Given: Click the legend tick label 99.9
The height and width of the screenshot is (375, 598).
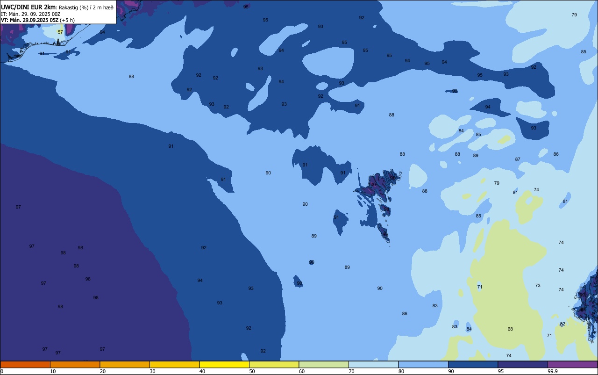Looking at the screenshot, I should 553,371.
